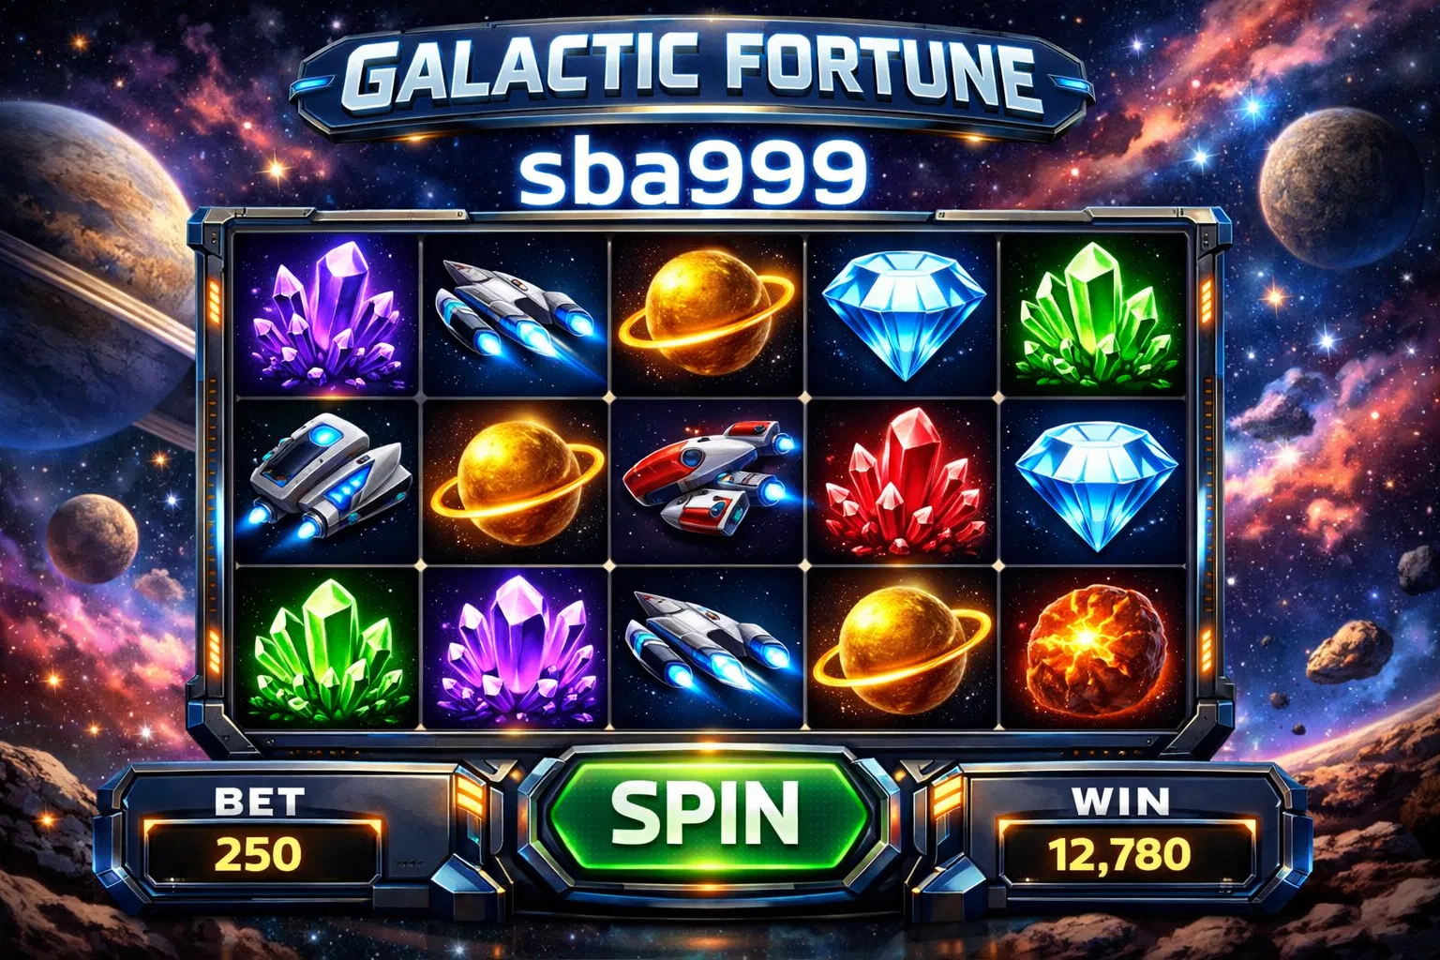Click the golden ringed planet in top row
Image resolution: width=1440 pixels, height=960 pixels.
point(705,314)
